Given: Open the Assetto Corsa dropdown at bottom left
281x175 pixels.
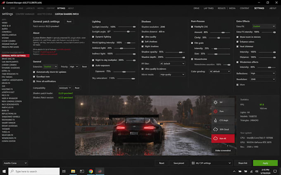Looking at the screenshot, I should tap(15, 163).
